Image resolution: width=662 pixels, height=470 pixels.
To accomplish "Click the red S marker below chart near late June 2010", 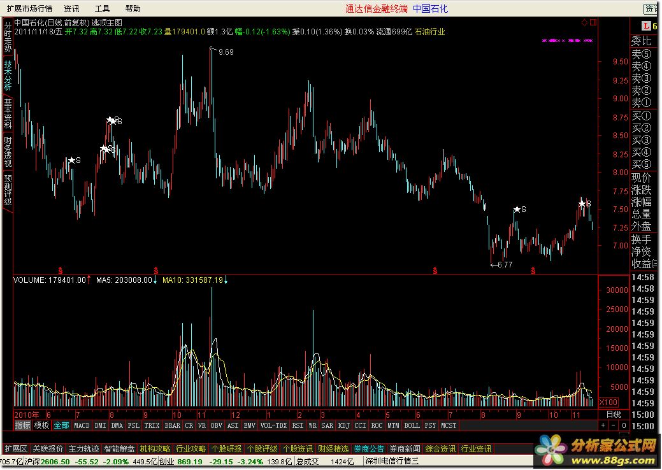I will click(61, 271).
